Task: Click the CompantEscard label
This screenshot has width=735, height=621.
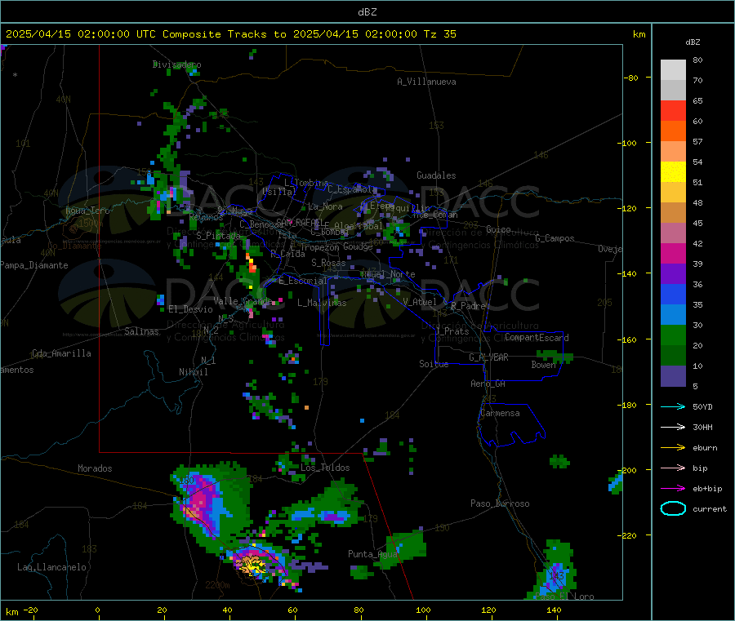Action: coord(537,337)
